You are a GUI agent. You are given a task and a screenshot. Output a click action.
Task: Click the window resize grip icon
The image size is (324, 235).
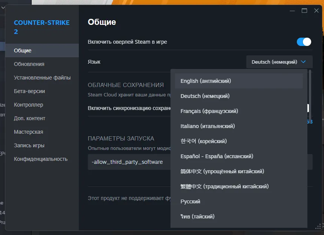[x=318, y=227]
